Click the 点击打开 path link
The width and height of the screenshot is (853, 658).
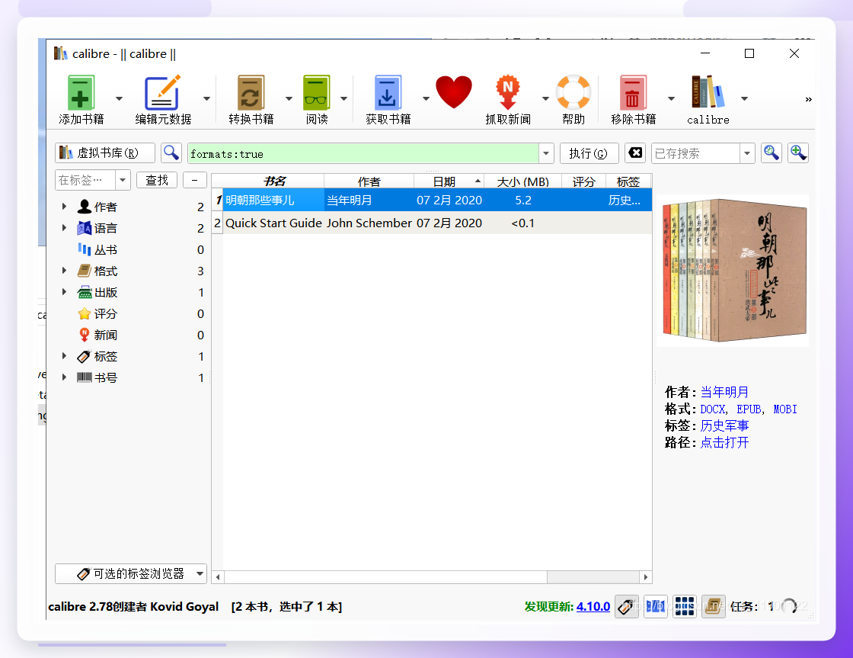coord(724,443)
